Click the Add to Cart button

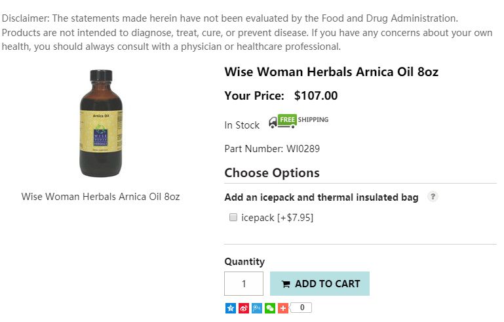pos(320,284)
